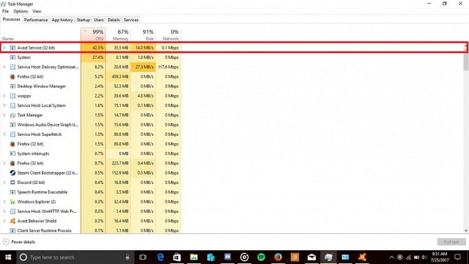Show hidden system tray icons chevron
This screenshot has height=264, width=469.
pos(392,257)
